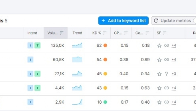The height and width of the screenshot is (111, 196).
Task: Click the star icon in the 2,9K row
Action: tap(159, 102)
